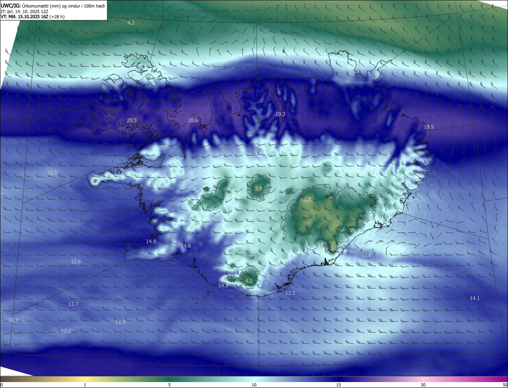Click the 12.1 value label

point(13,320)
